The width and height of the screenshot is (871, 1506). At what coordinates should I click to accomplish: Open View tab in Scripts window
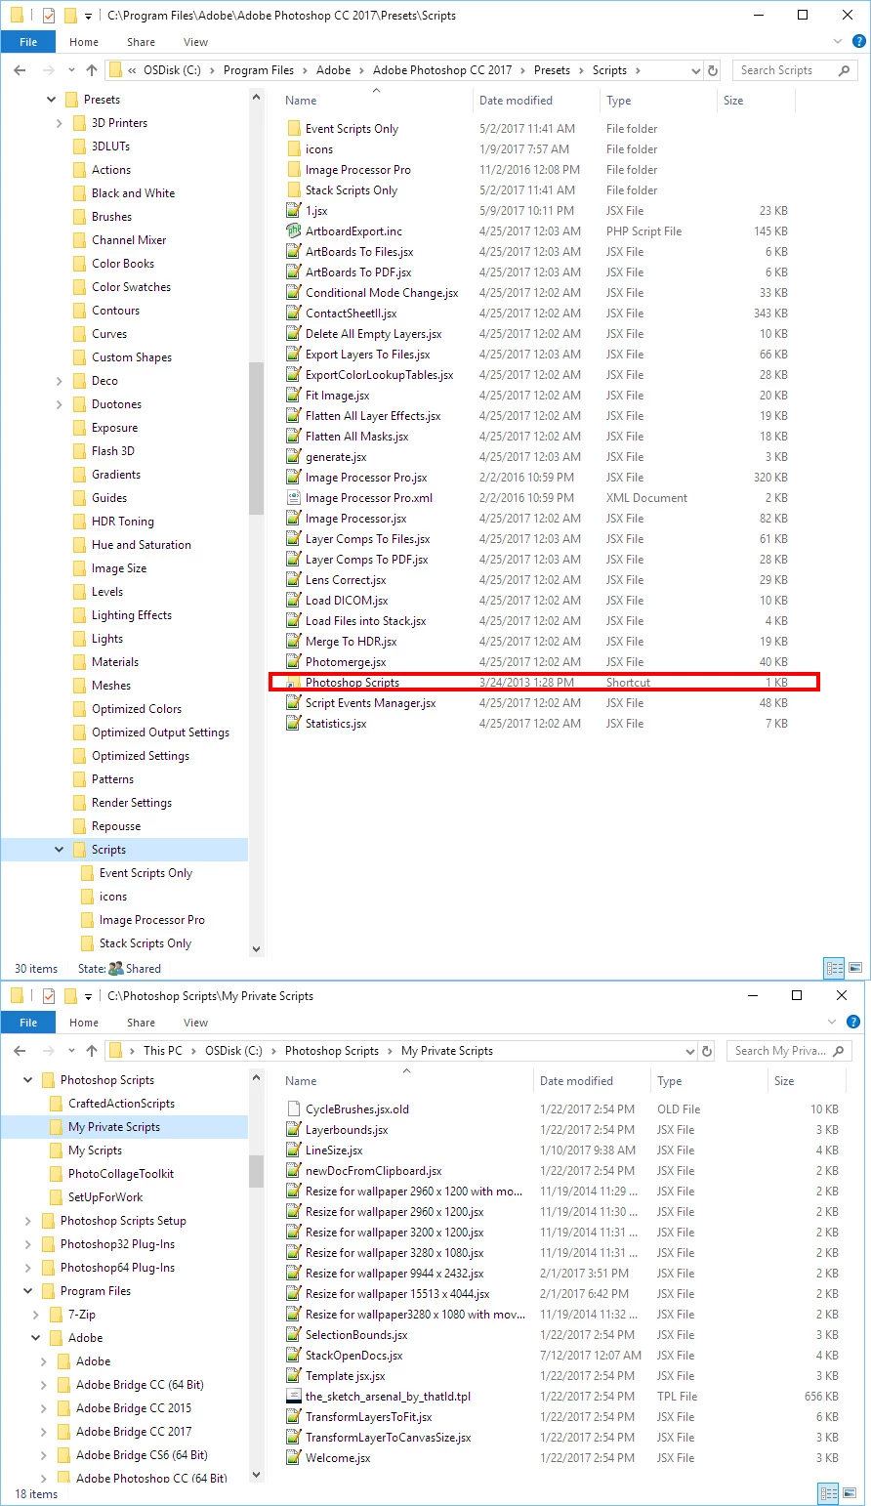(195, 42)
